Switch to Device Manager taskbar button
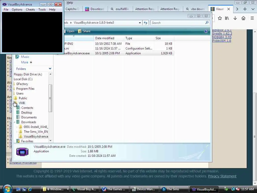 (x=144, y=189)
